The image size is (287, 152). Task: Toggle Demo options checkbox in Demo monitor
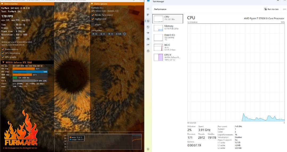(3, 49)
